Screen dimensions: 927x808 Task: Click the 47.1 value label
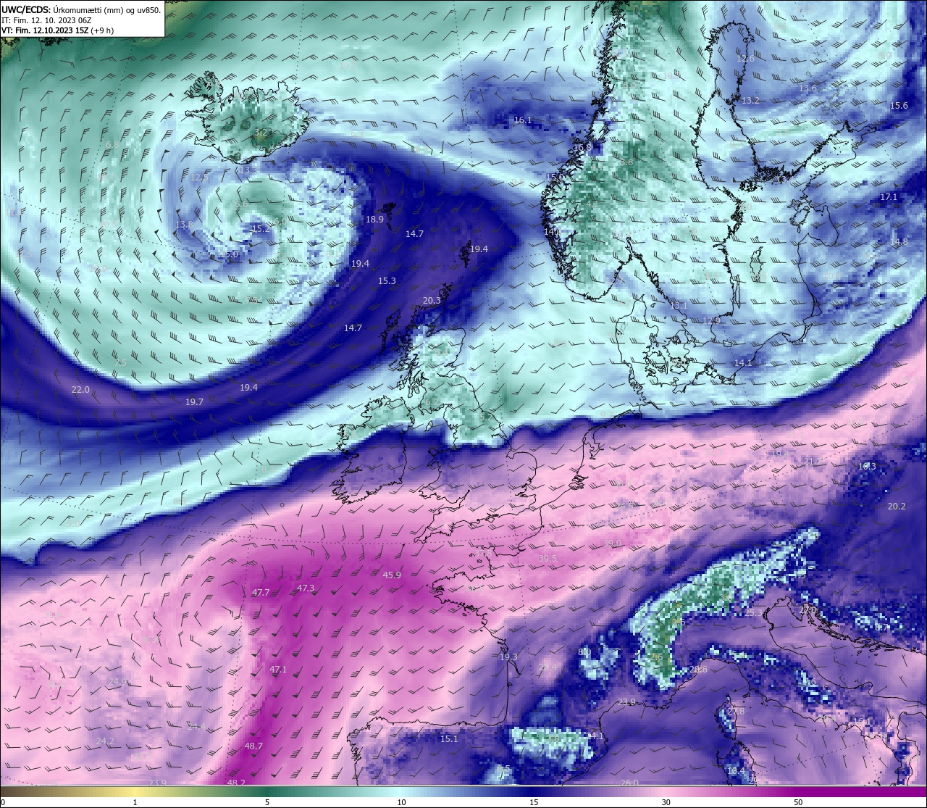[x=278, y=670]
